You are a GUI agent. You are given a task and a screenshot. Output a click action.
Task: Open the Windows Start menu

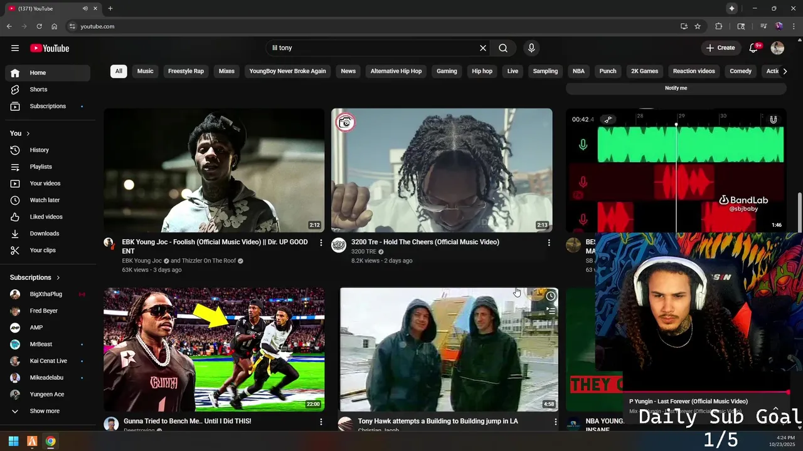(x=13, y=441)
